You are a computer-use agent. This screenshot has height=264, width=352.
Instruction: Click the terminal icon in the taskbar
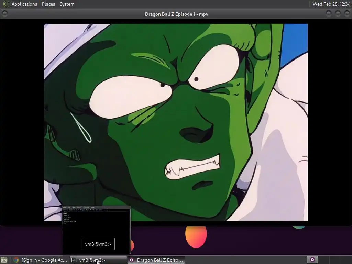tap(74, 260)
